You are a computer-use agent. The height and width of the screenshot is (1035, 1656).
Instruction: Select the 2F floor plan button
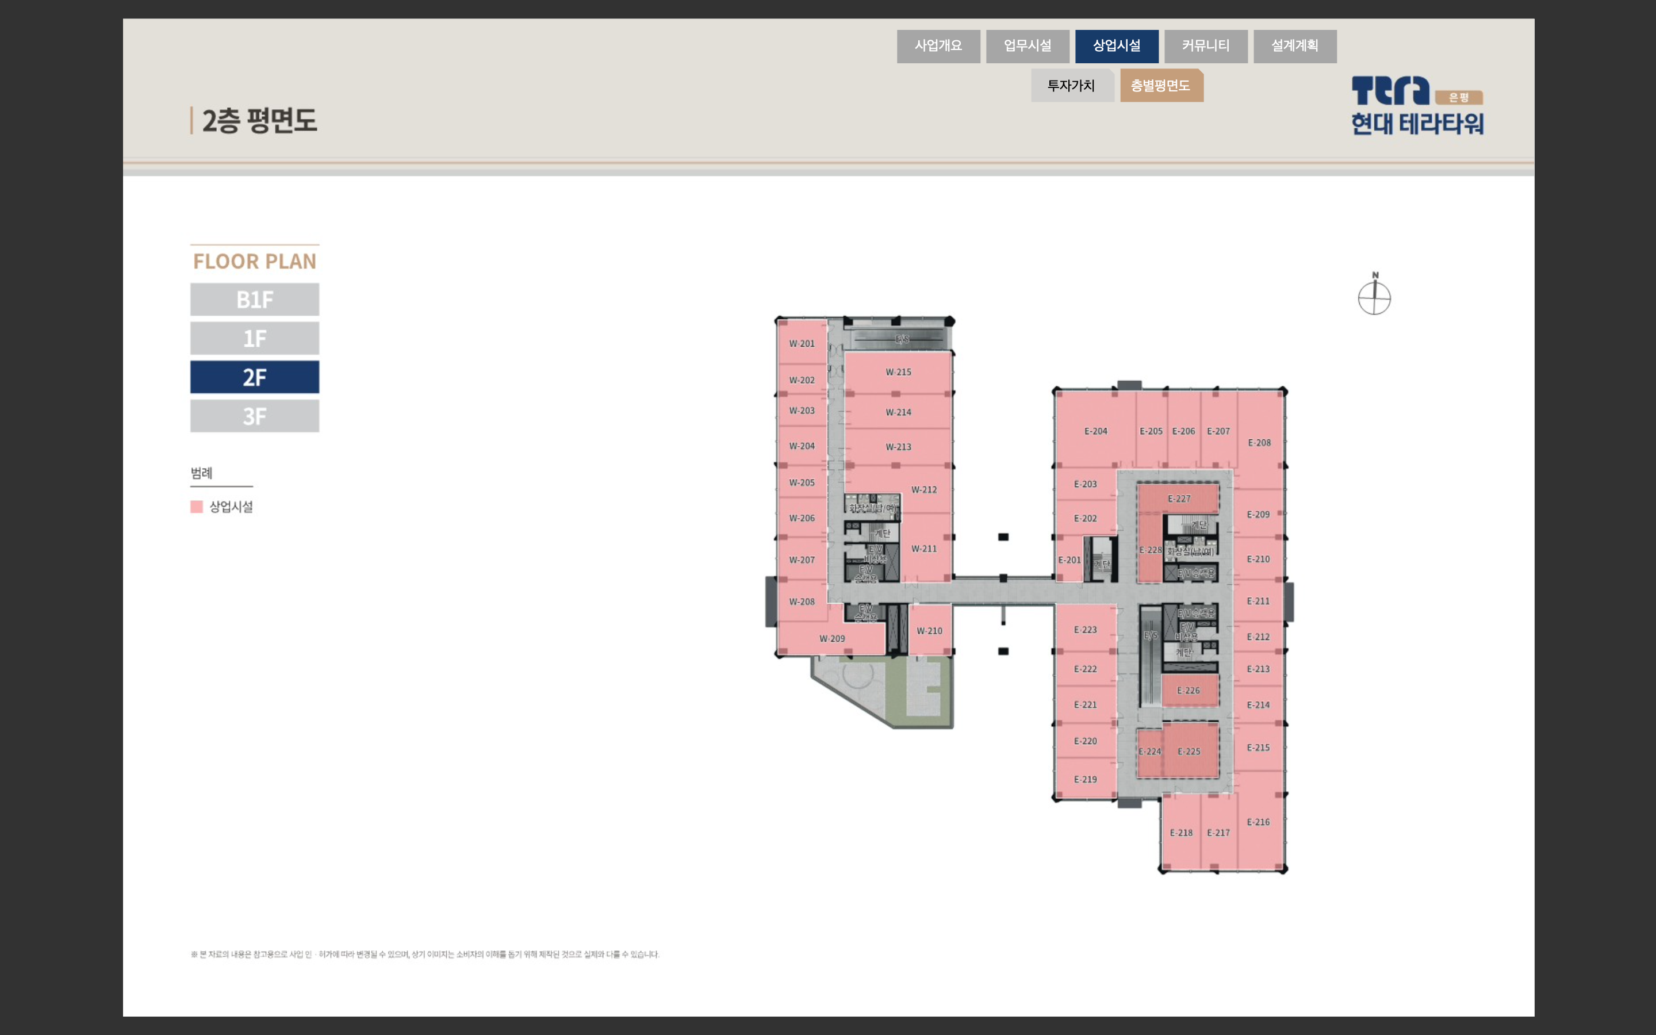255,377
